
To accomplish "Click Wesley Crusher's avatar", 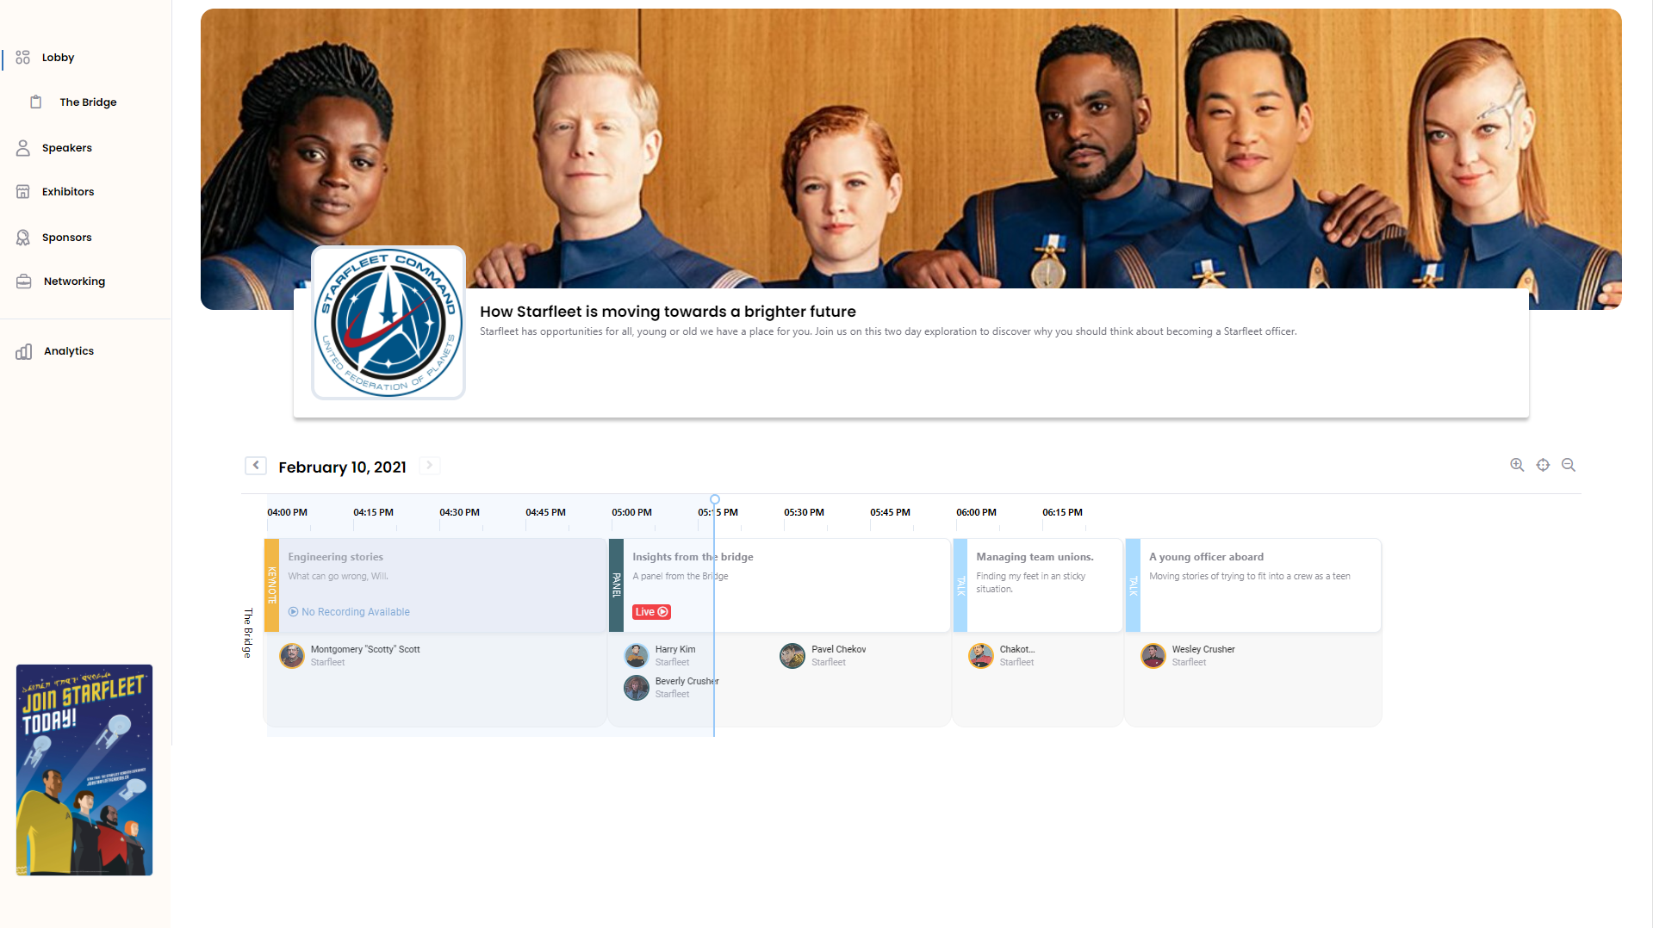I will tap(1153, 656).
